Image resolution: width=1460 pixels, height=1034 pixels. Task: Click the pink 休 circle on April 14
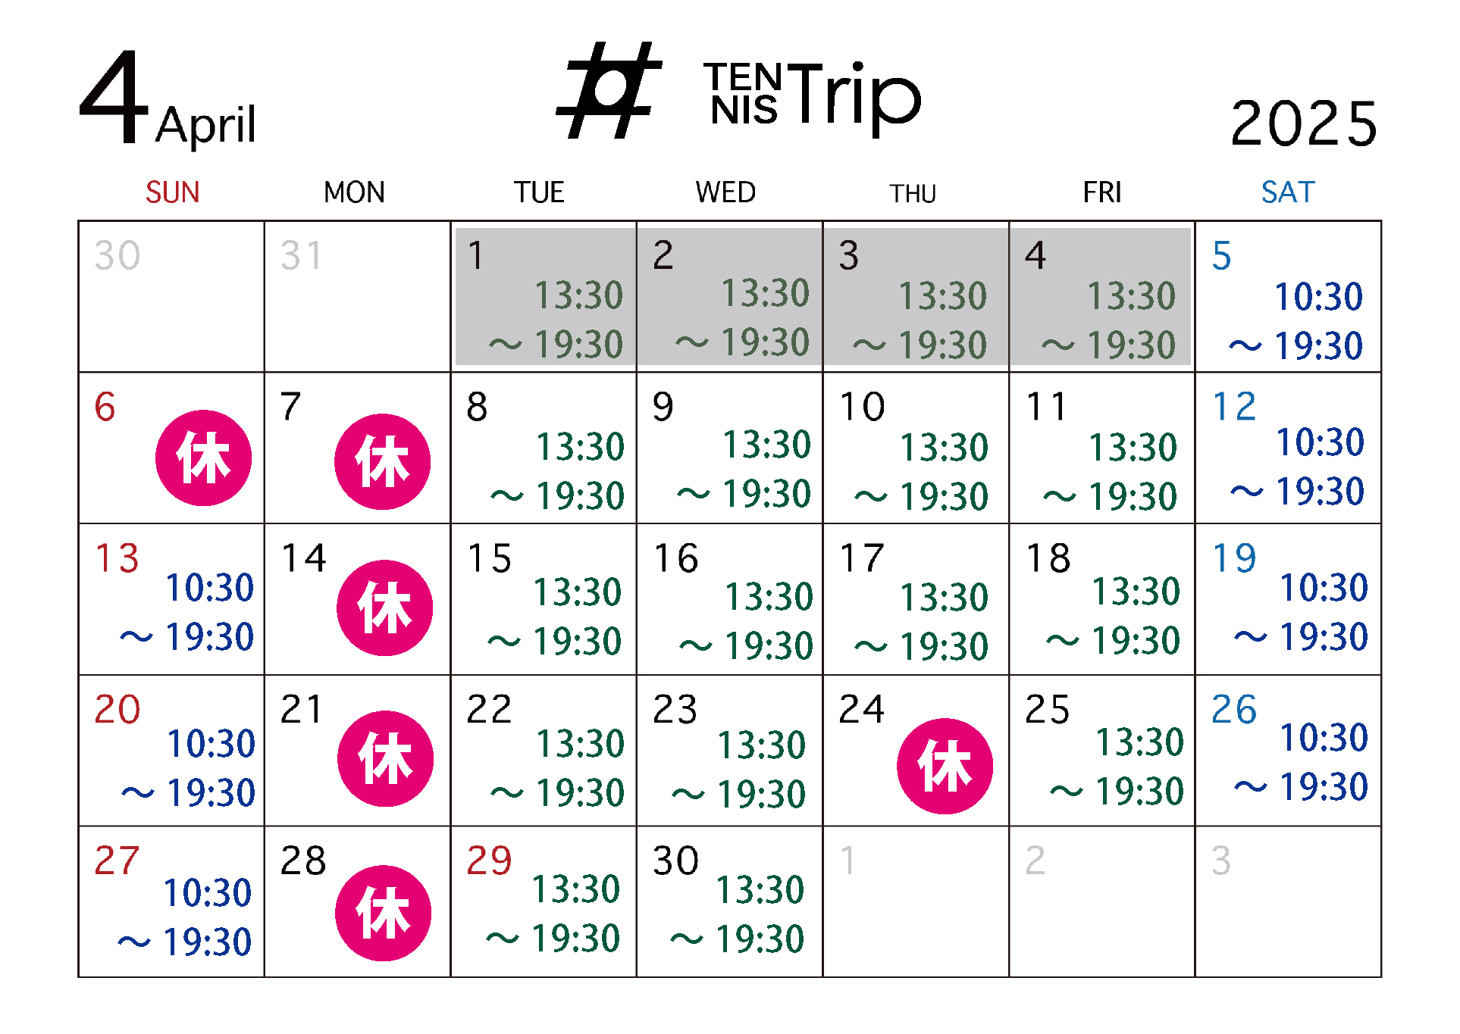[384, 608]
